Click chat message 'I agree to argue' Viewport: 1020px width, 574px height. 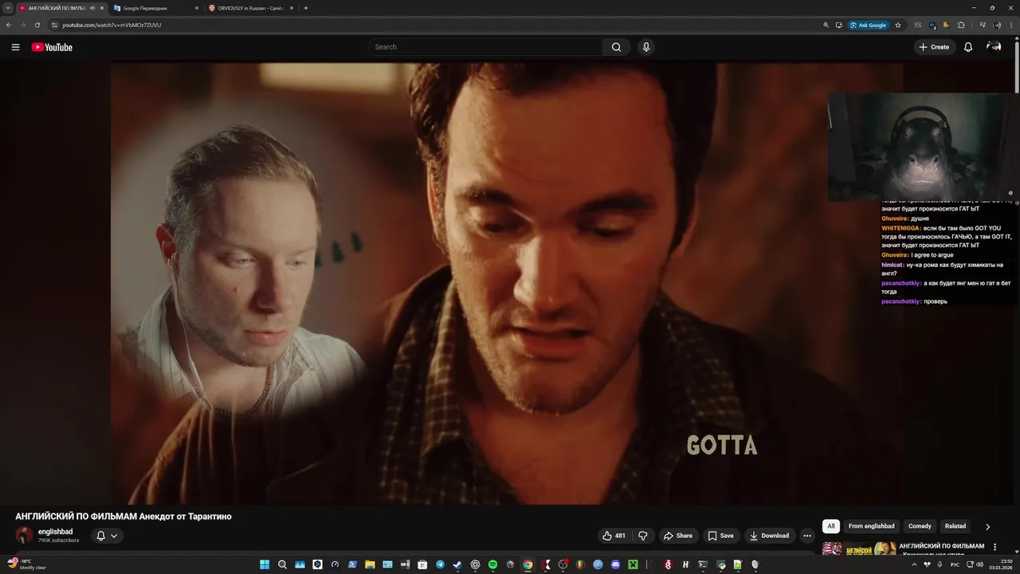pyautogui.click(x=932, y=255)
